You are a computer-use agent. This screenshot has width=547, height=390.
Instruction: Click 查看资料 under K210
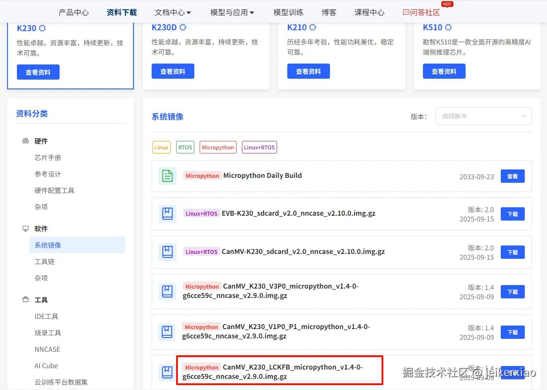click(x=309, y=71)
